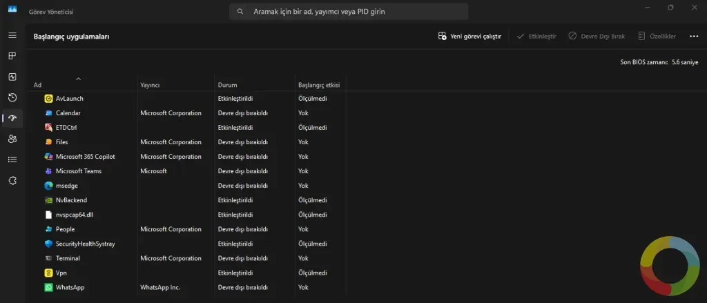Click the Etkinleştir button
This screenshot has width=707, height=303.
click(x=536, y=36)
